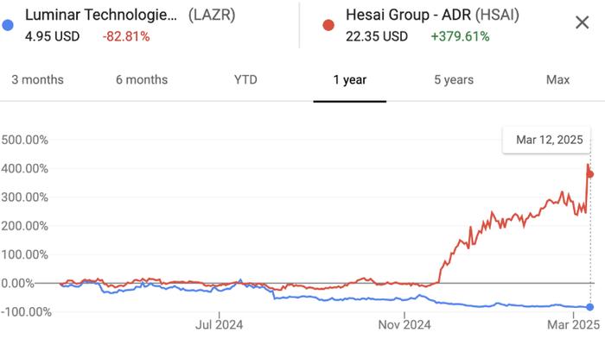Click the Jul 2024 axis label
Image resolution: width=605 pixels, height=345 pixels.
click(x=220, y=324)
